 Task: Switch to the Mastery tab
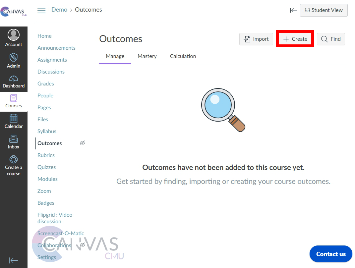[x=147, y=56]
